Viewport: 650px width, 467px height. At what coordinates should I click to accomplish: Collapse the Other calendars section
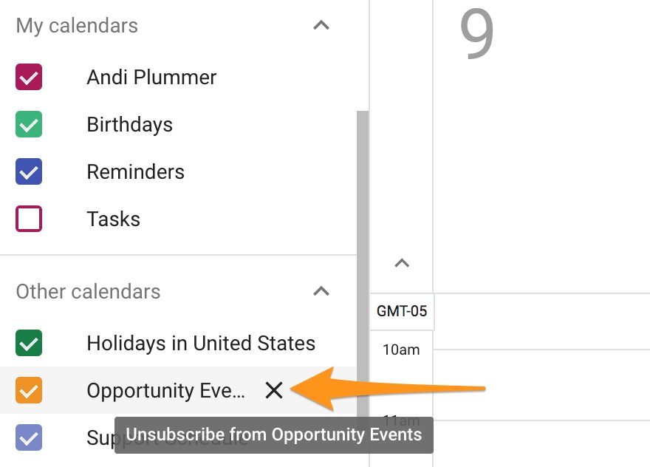321,291
